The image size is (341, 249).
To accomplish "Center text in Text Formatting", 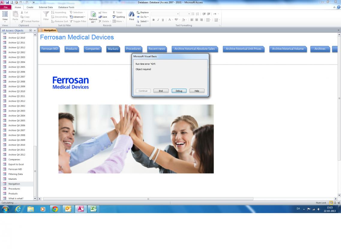I will 197,20.
